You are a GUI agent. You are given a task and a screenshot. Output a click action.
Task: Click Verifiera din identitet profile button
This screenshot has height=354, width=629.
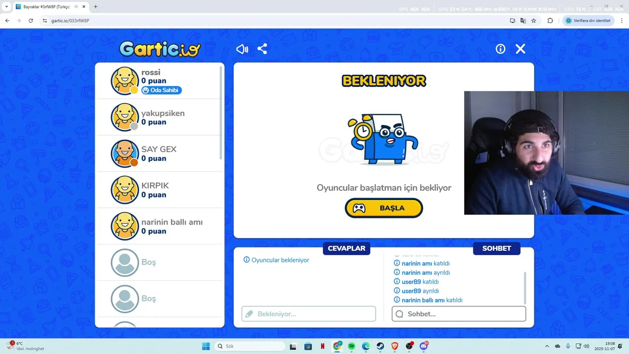coord(588,21)
